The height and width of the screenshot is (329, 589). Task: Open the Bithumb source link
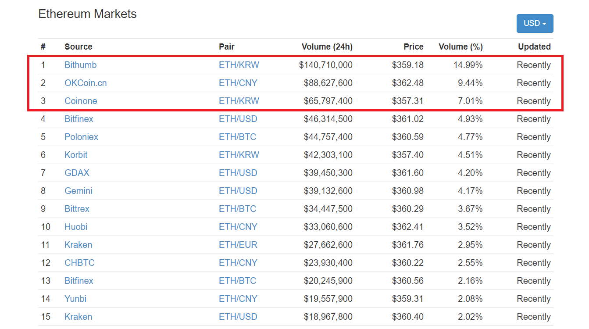click(80, 65)
